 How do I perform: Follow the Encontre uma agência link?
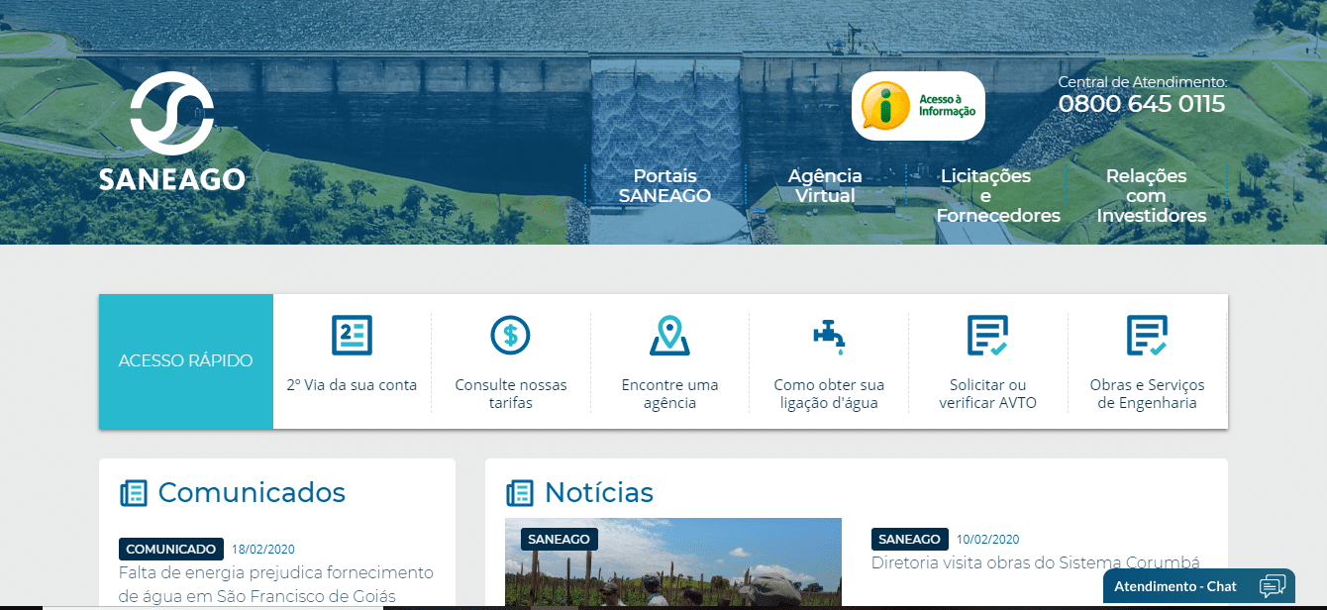[669, 394]
